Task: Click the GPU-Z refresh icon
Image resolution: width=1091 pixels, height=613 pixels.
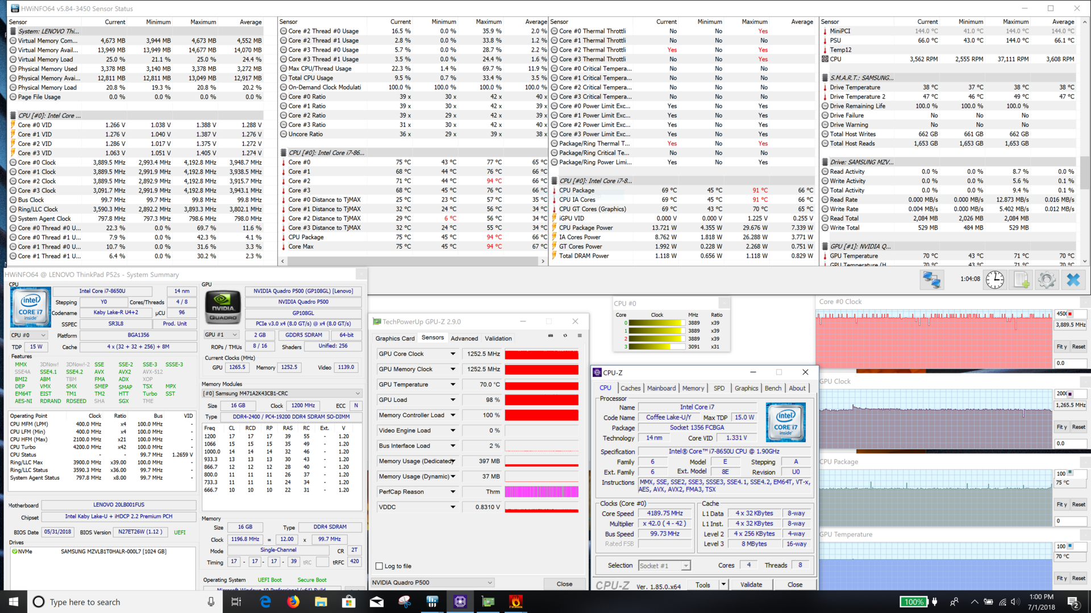Action: click(x=565, y=335)
